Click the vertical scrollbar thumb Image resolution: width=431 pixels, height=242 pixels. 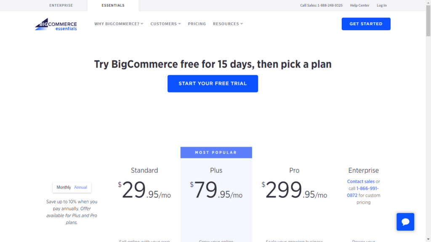click(x=428, y=21)
